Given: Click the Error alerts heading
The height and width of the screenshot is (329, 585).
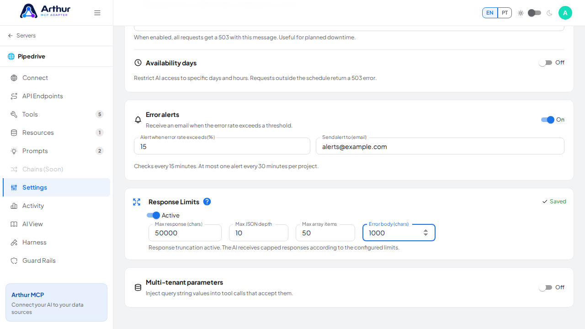Looking at the screenshot, I should click(162, 115).
